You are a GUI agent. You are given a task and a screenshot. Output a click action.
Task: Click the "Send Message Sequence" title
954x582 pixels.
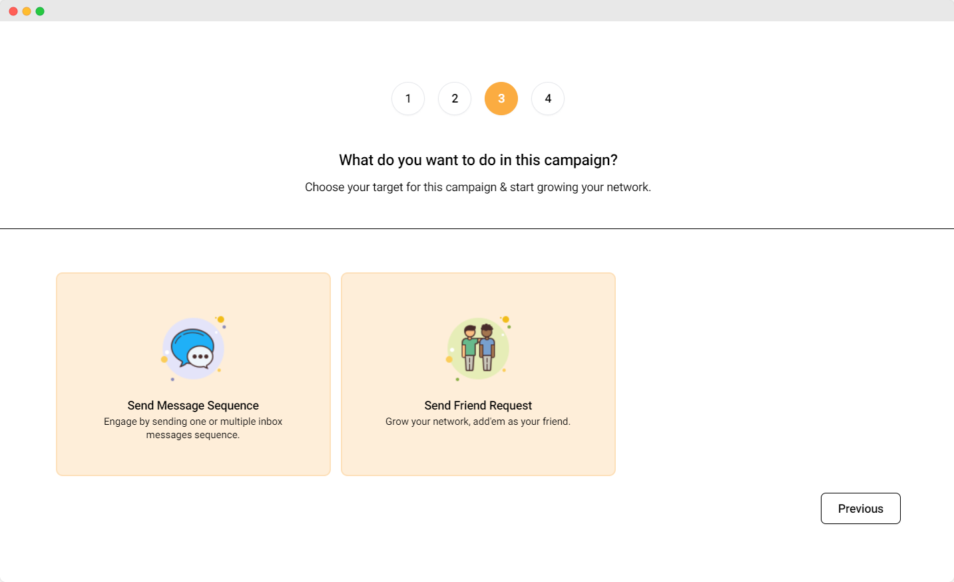point(193,406)
